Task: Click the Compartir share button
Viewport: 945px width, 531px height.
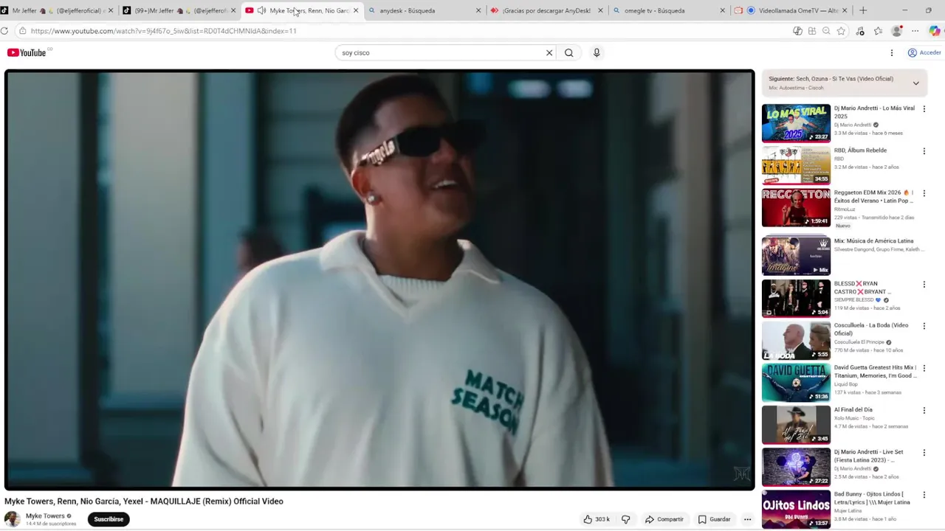Action: pos(664,519)
